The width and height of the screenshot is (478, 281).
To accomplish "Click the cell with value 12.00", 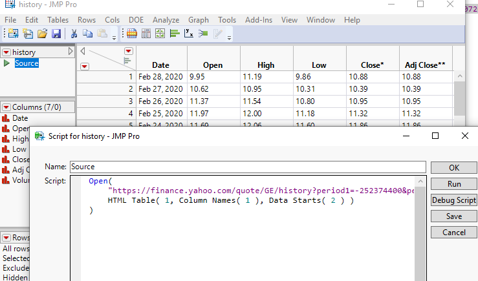I will pos(266,113).
